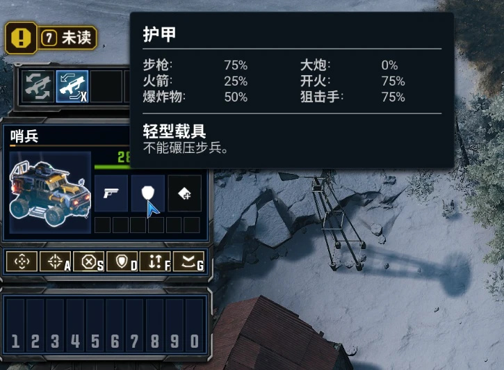Click the green unit health bar
Image resolution: width=504 pixels, height=370 pixels.
click(113, 167)
